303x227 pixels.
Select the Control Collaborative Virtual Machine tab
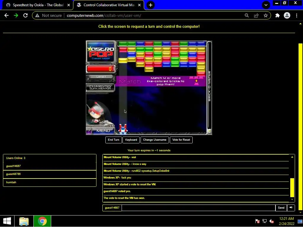click(x=109, y=5)
